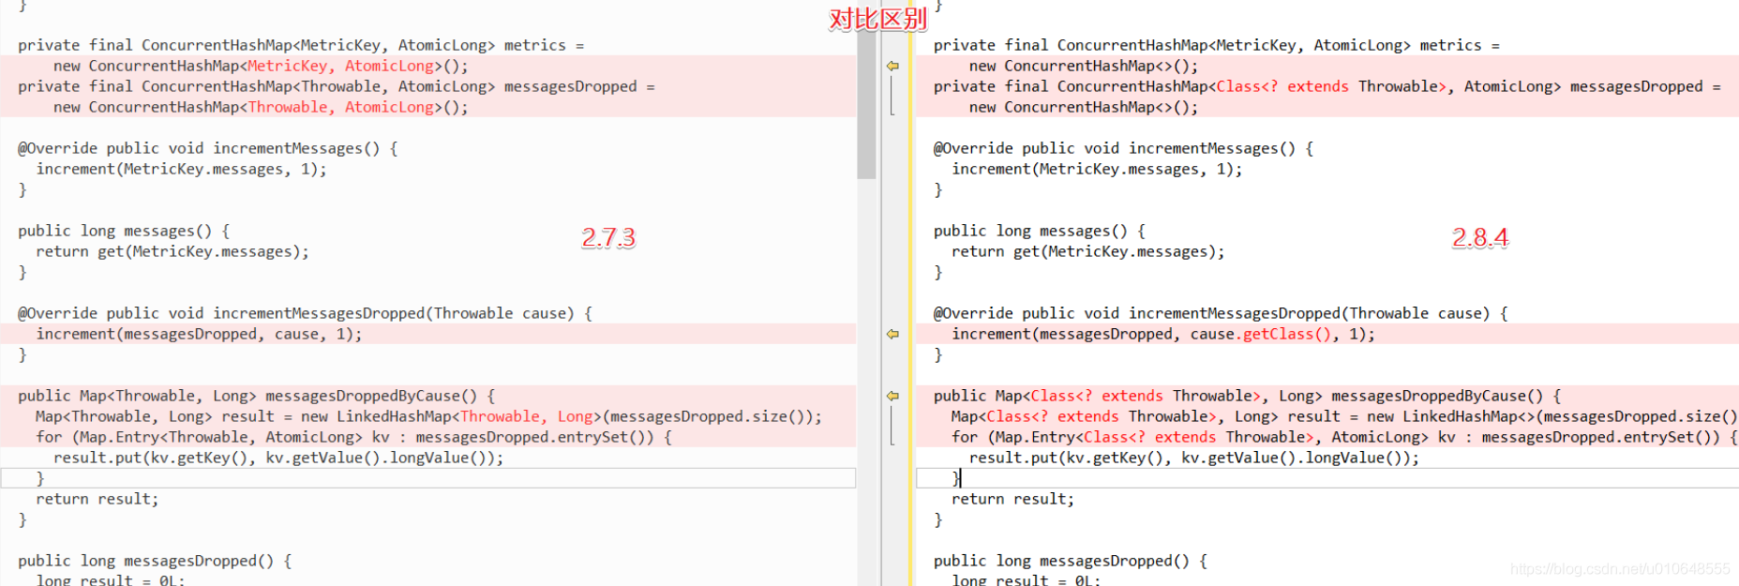Click the copy arrow beside the messagesDroppedByCause diff block

pos(892,396)
